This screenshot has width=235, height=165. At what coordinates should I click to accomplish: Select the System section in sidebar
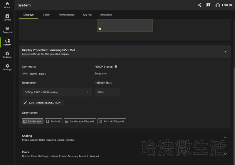click(7, 42)
